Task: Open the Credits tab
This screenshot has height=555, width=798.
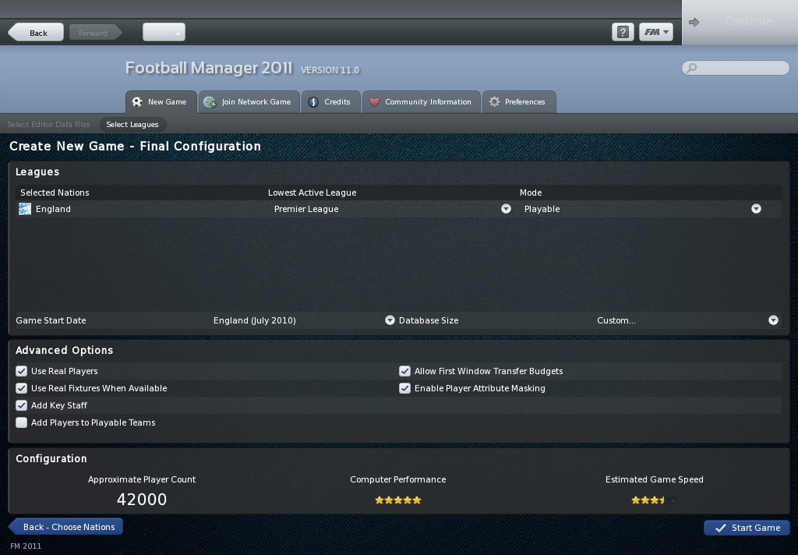Action: coord(330,102)
